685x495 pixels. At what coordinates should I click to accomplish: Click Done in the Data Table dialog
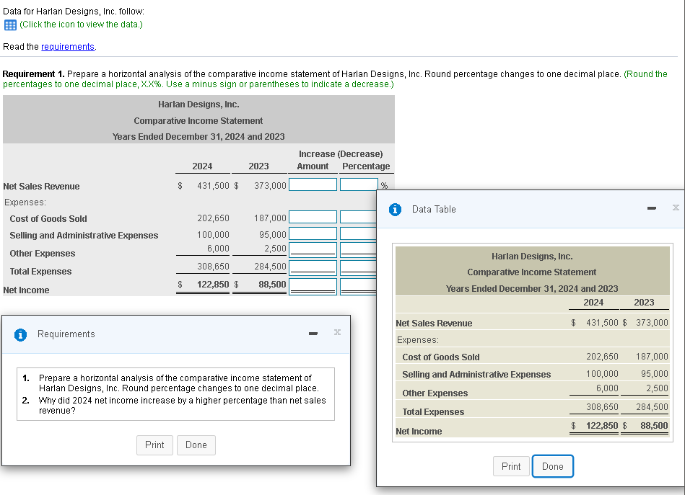pos(553,466)
